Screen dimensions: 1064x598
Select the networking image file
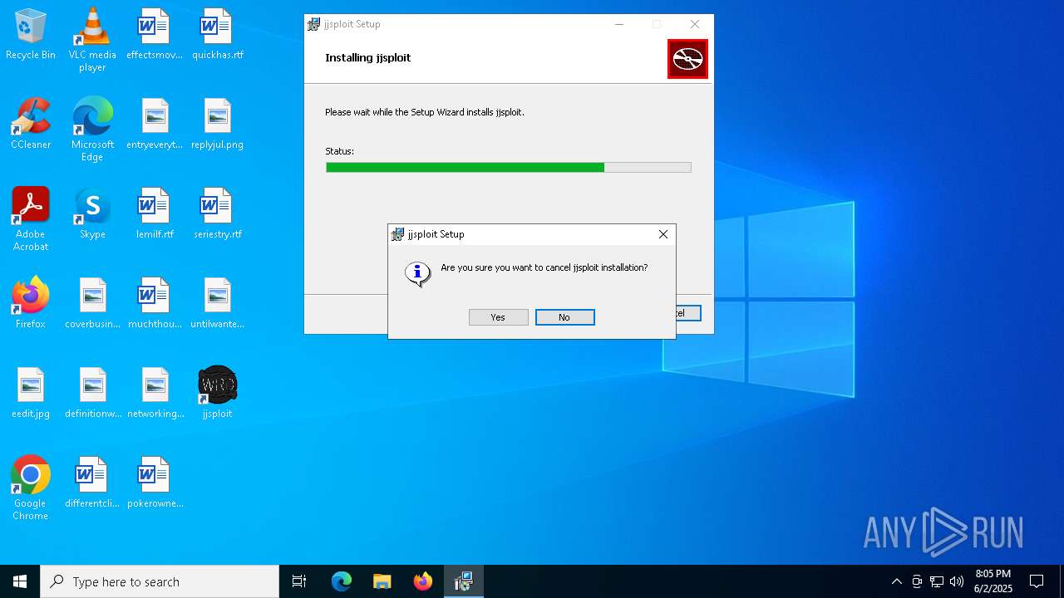[x=154, y=393]
